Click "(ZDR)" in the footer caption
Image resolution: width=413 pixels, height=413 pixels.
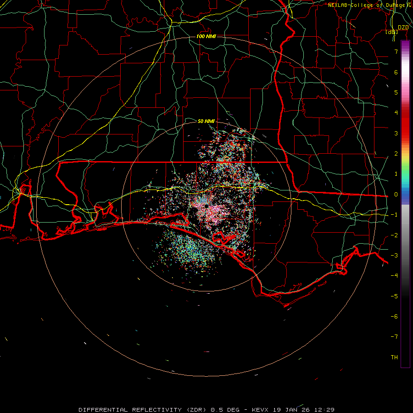point(196,410)
